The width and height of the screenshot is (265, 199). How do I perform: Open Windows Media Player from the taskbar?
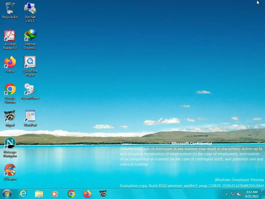coord(55,194)
